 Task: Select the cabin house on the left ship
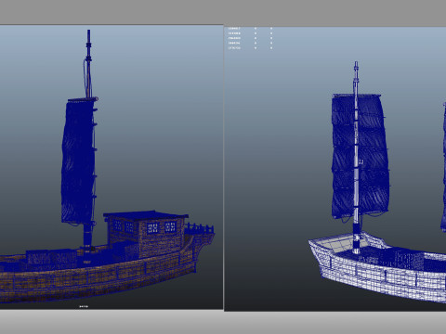click(x=146, y=235)
